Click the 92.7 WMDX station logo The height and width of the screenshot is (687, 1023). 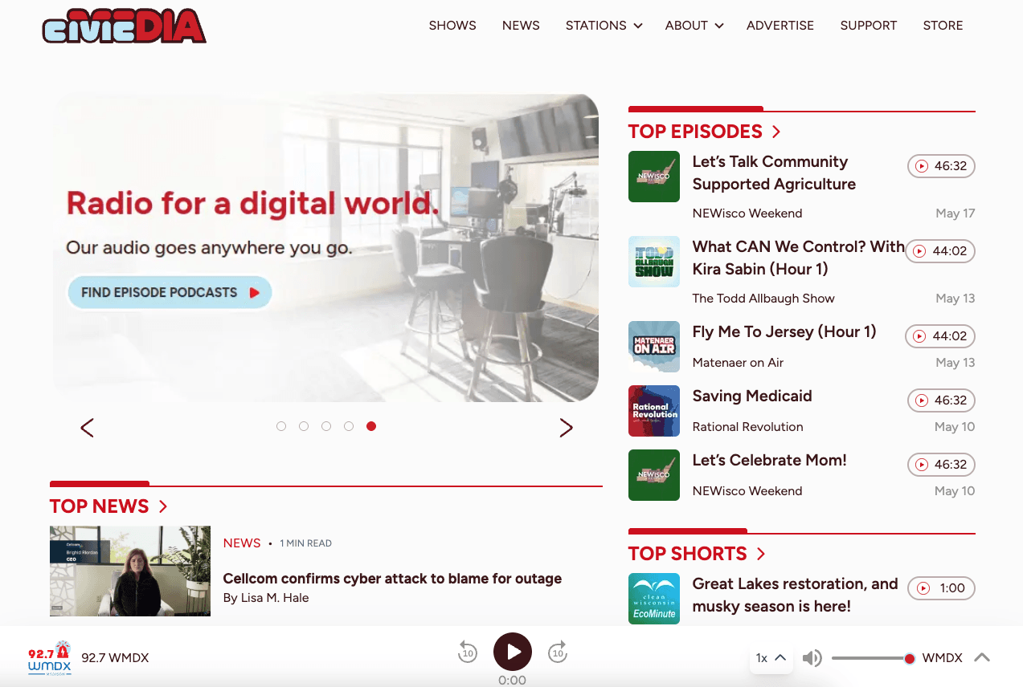click(50, 658)
